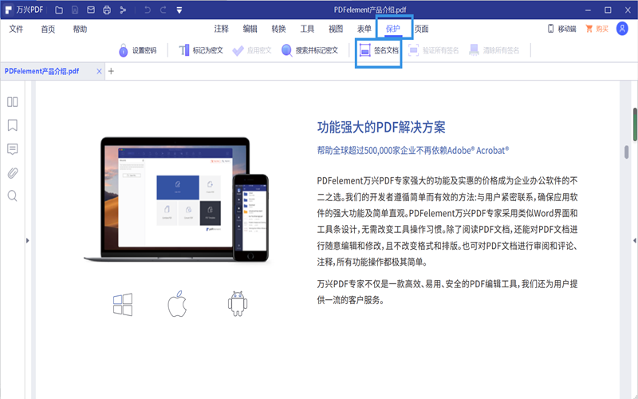Click the 设置密码 button
The height and width of the screenshot is (399, 638).
(x=137, y=50)
